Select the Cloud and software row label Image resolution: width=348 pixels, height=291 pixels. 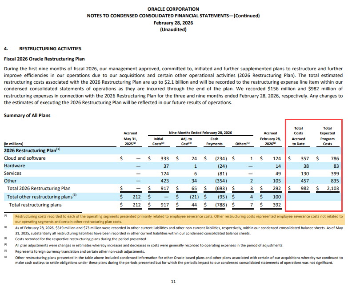24,158
